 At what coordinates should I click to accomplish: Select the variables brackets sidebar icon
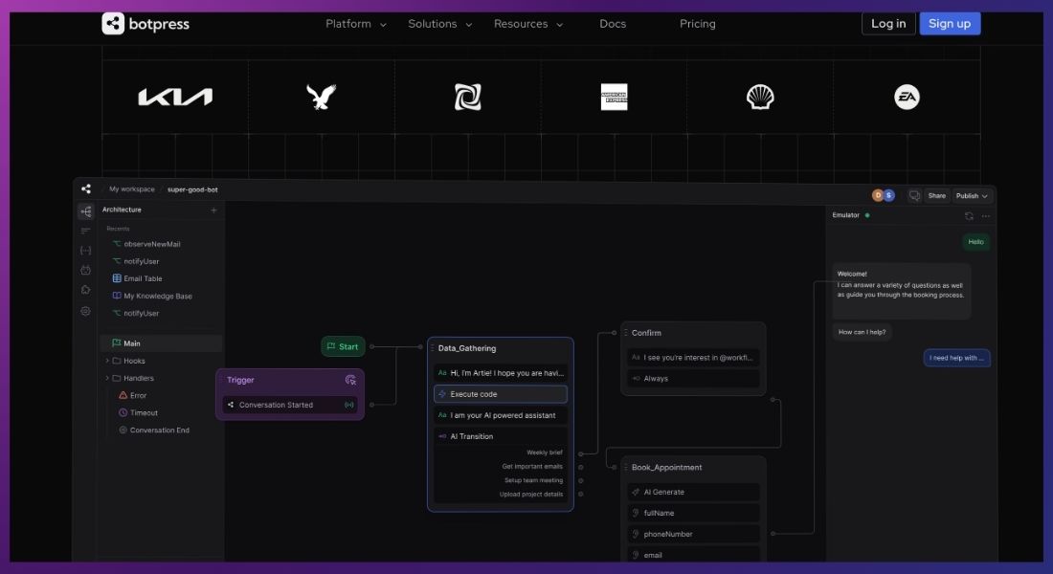point(85,251)
